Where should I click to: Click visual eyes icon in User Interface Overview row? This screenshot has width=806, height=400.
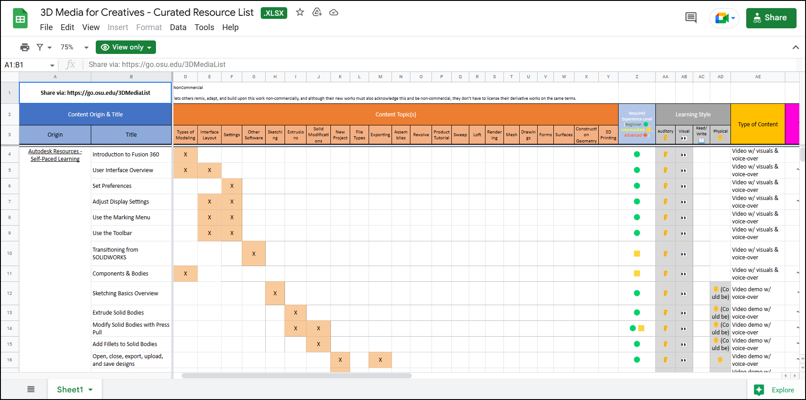click(684, 170)
